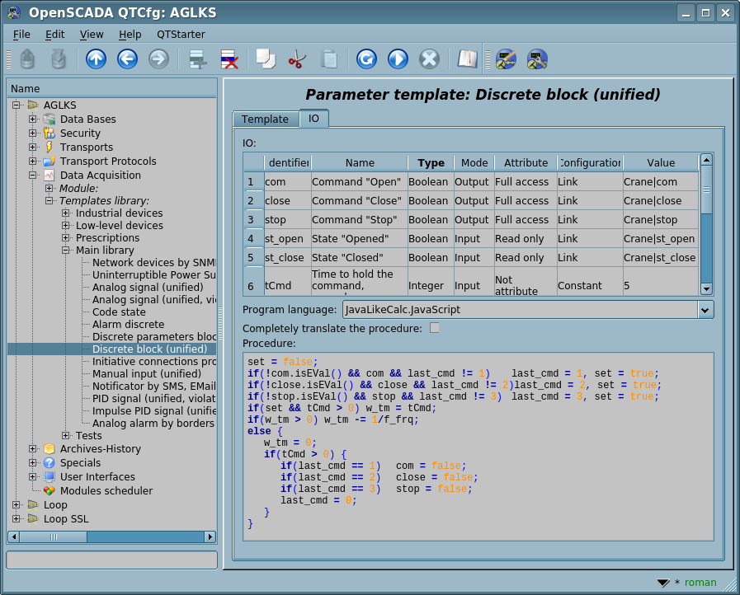Click the Security tree icon

(x=49, y=133)
